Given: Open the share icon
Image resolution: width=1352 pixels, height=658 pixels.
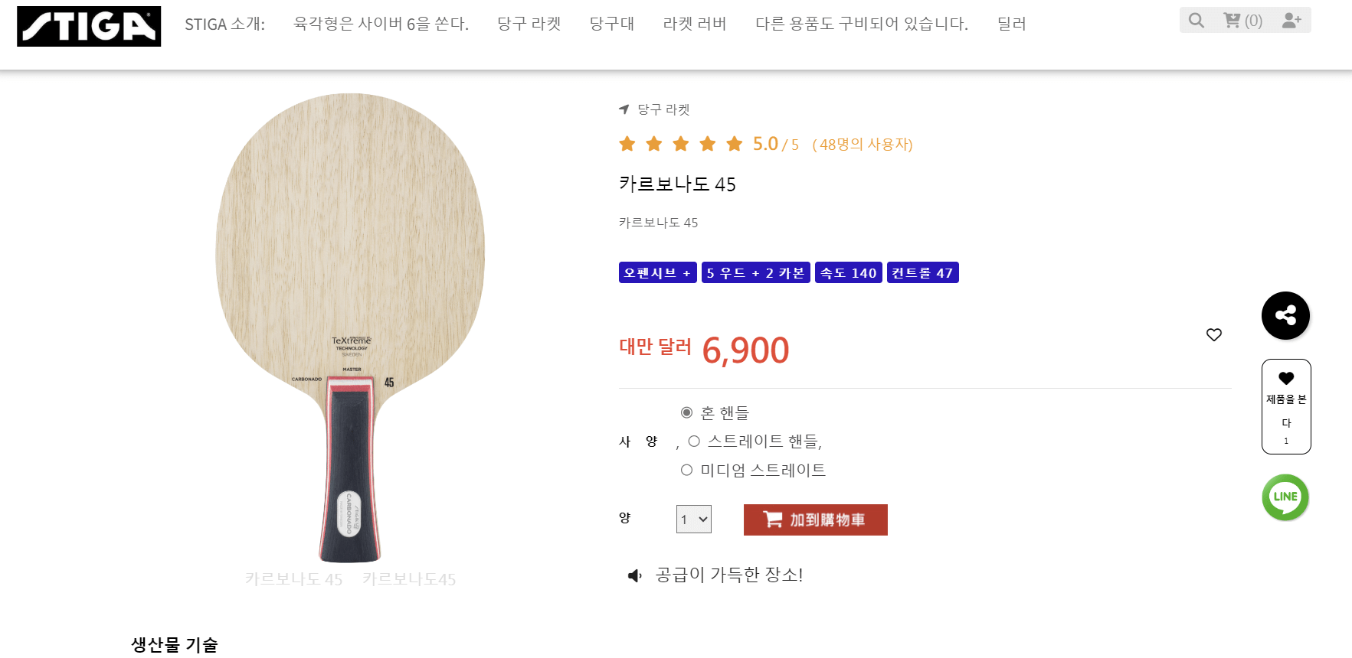Looking at the screenshot, I should 1285,315.
